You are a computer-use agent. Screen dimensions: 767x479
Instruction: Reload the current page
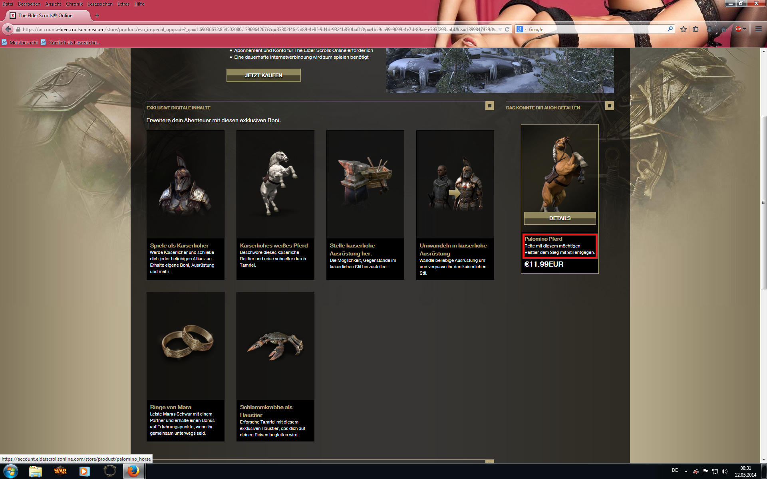[x=507, y=29]
